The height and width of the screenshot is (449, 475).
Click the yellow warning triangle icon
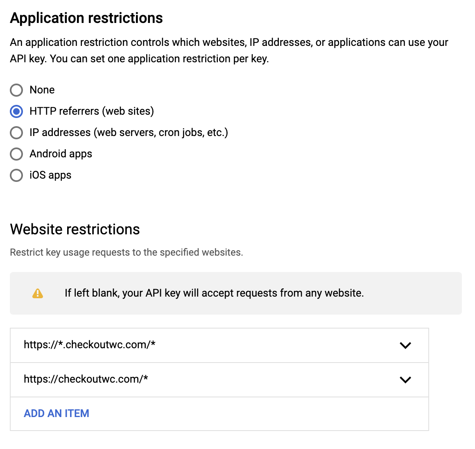point(38,293)
